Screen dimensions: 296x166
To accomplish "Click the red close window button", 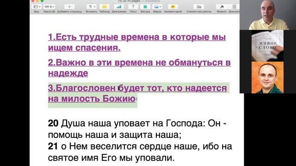I will (x=33, y=1).
